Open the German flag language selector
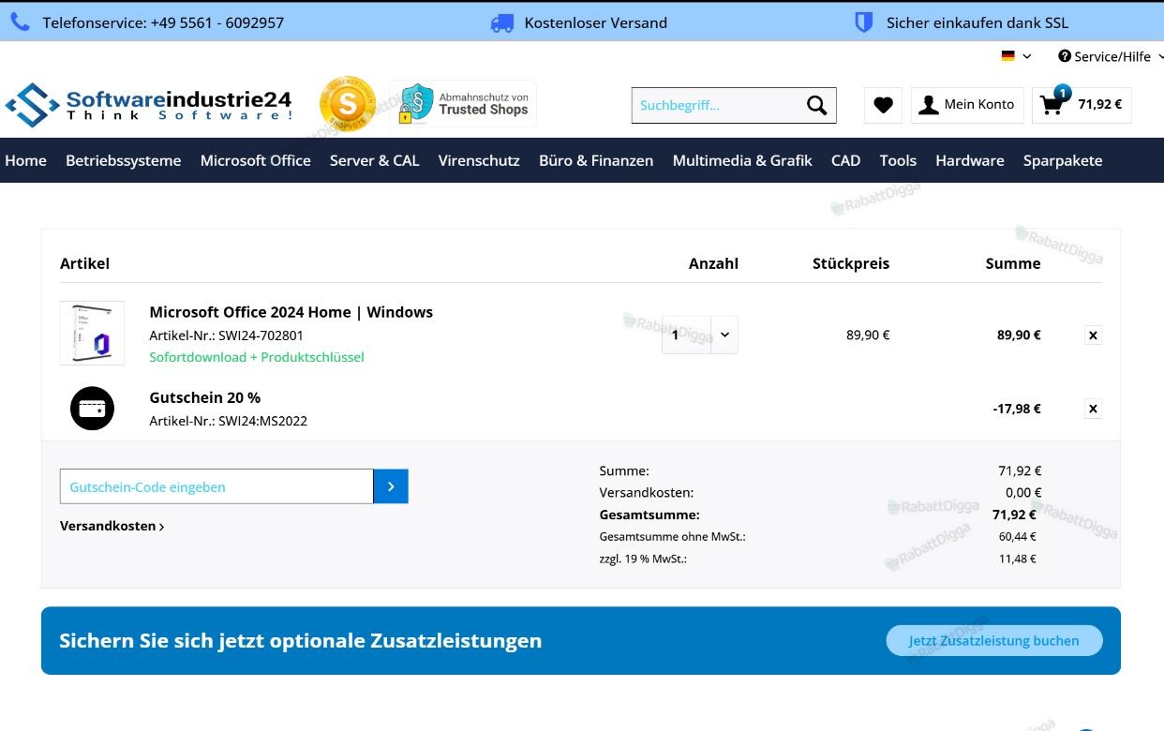The image size is (1164, 731). tap(1016, 56)
